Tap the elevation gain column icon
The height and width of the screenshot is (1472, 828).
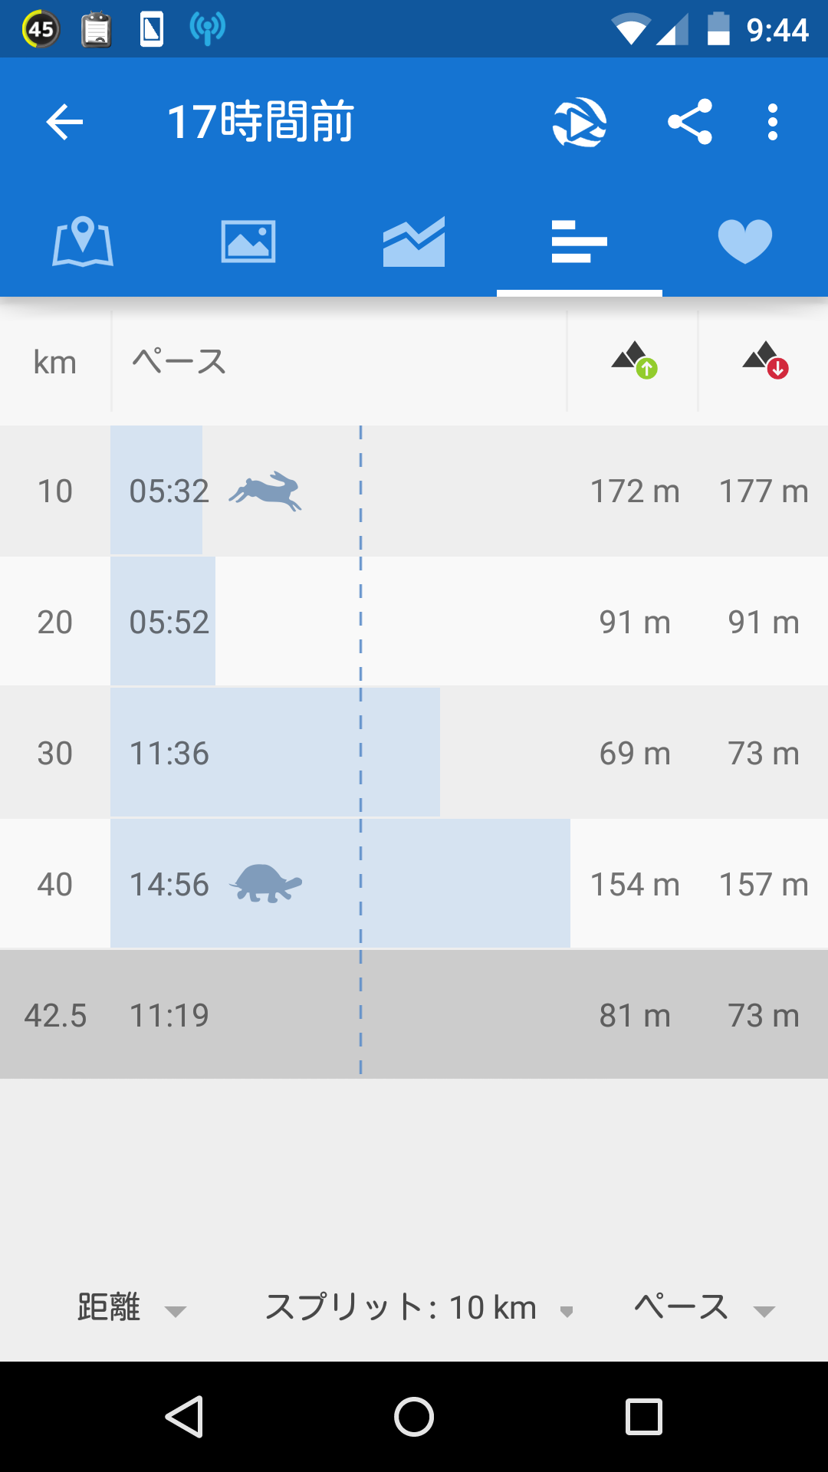tap(634, 360)
